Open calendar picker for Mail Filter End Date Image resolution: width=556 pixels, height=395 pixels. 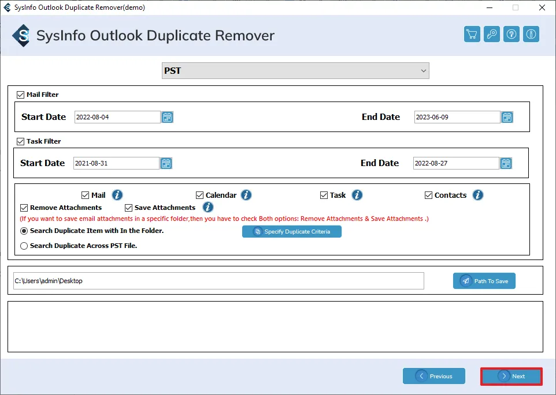pyautogui.click(x=507, y=117)
